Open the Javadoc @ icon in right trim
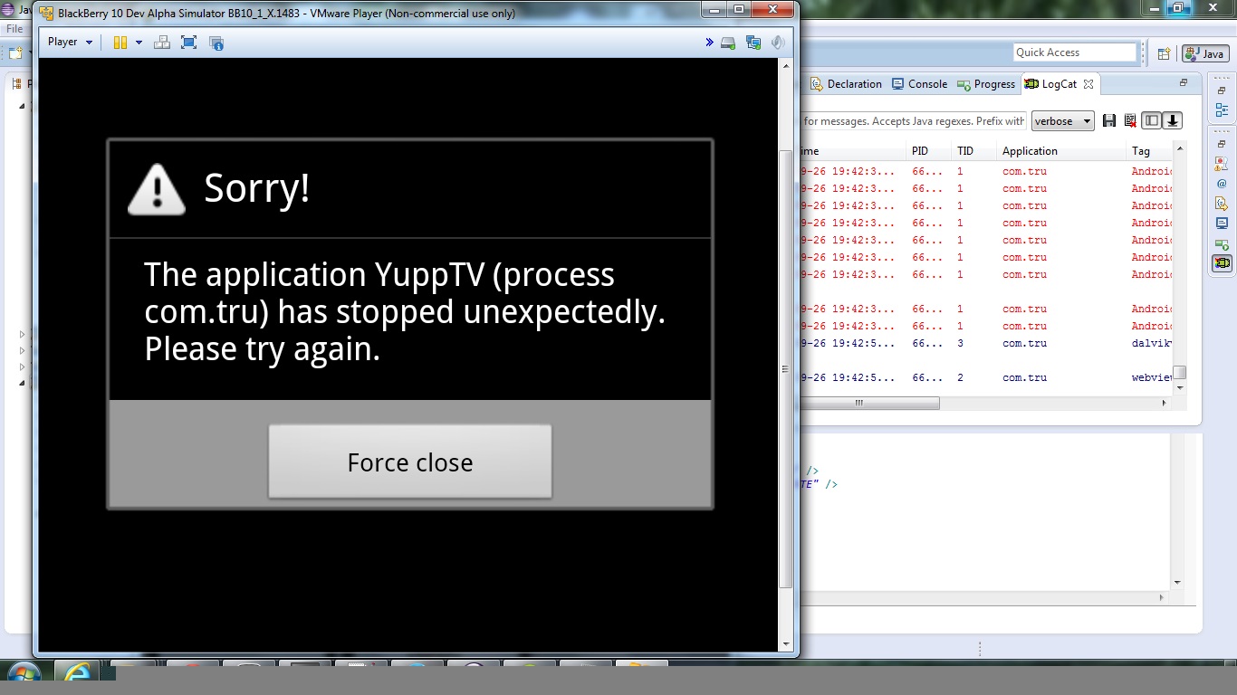Image resolution: width=1237 pixels, height=695 pixels. 1222,184
